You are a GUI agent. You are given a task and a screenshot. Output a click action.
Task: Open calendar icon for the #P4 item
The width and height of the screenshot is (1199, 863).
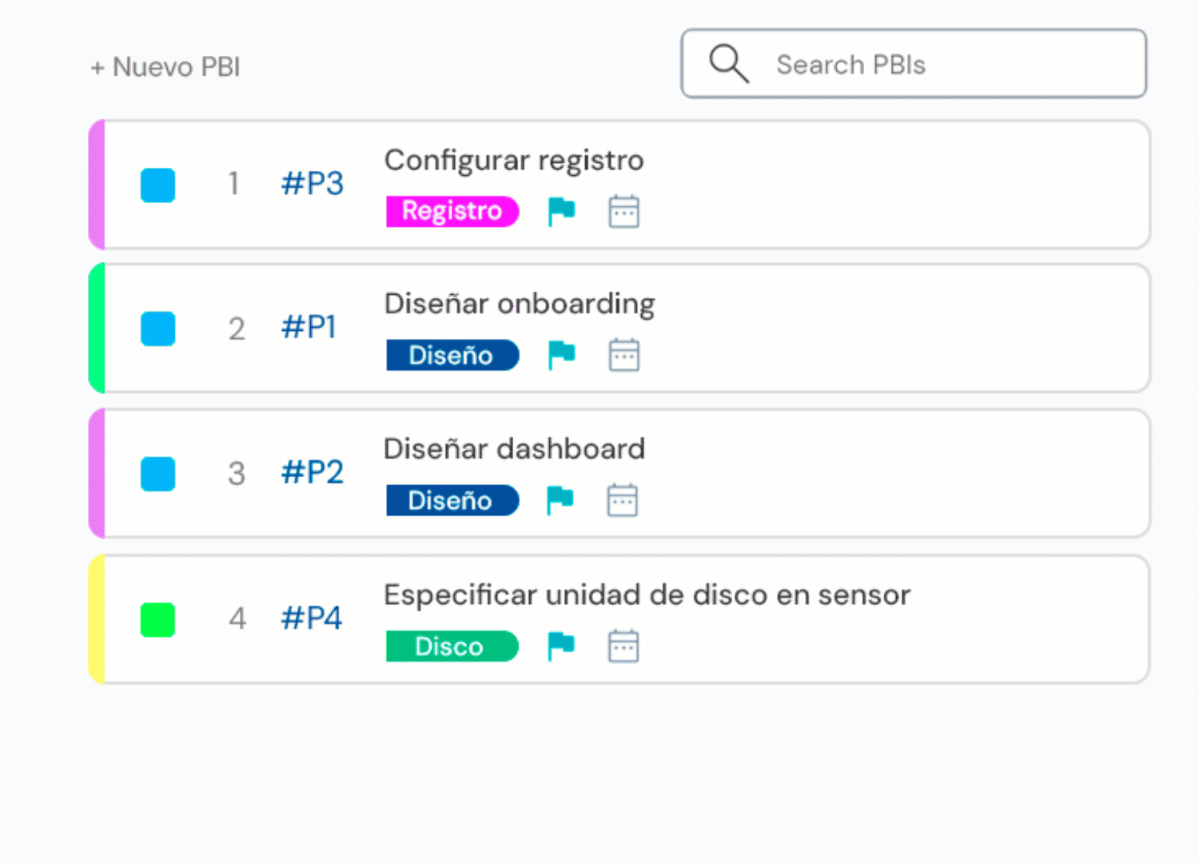point(623,646)
